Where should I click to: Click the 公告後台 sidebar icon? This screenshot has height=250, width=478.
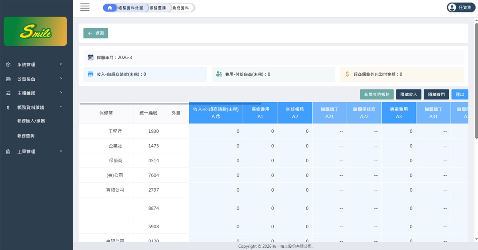(8, 79)
